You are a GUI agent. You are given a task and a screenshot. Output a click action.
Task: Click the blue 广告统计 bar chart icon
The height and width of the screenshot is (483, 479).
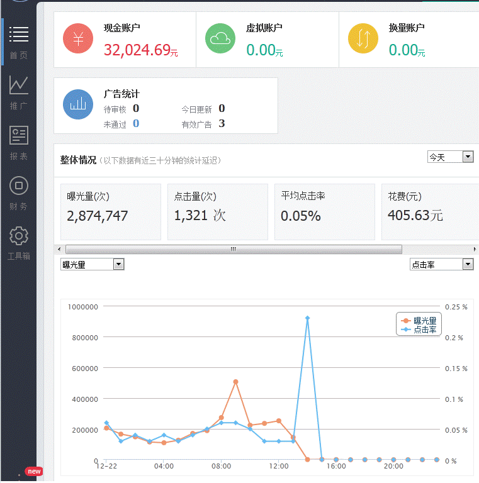click(78, 104)
